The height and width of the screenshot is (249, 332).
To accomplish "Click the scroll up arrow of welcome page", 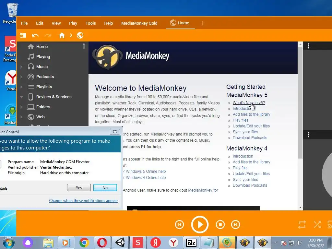I will click(x=300, y=44).
